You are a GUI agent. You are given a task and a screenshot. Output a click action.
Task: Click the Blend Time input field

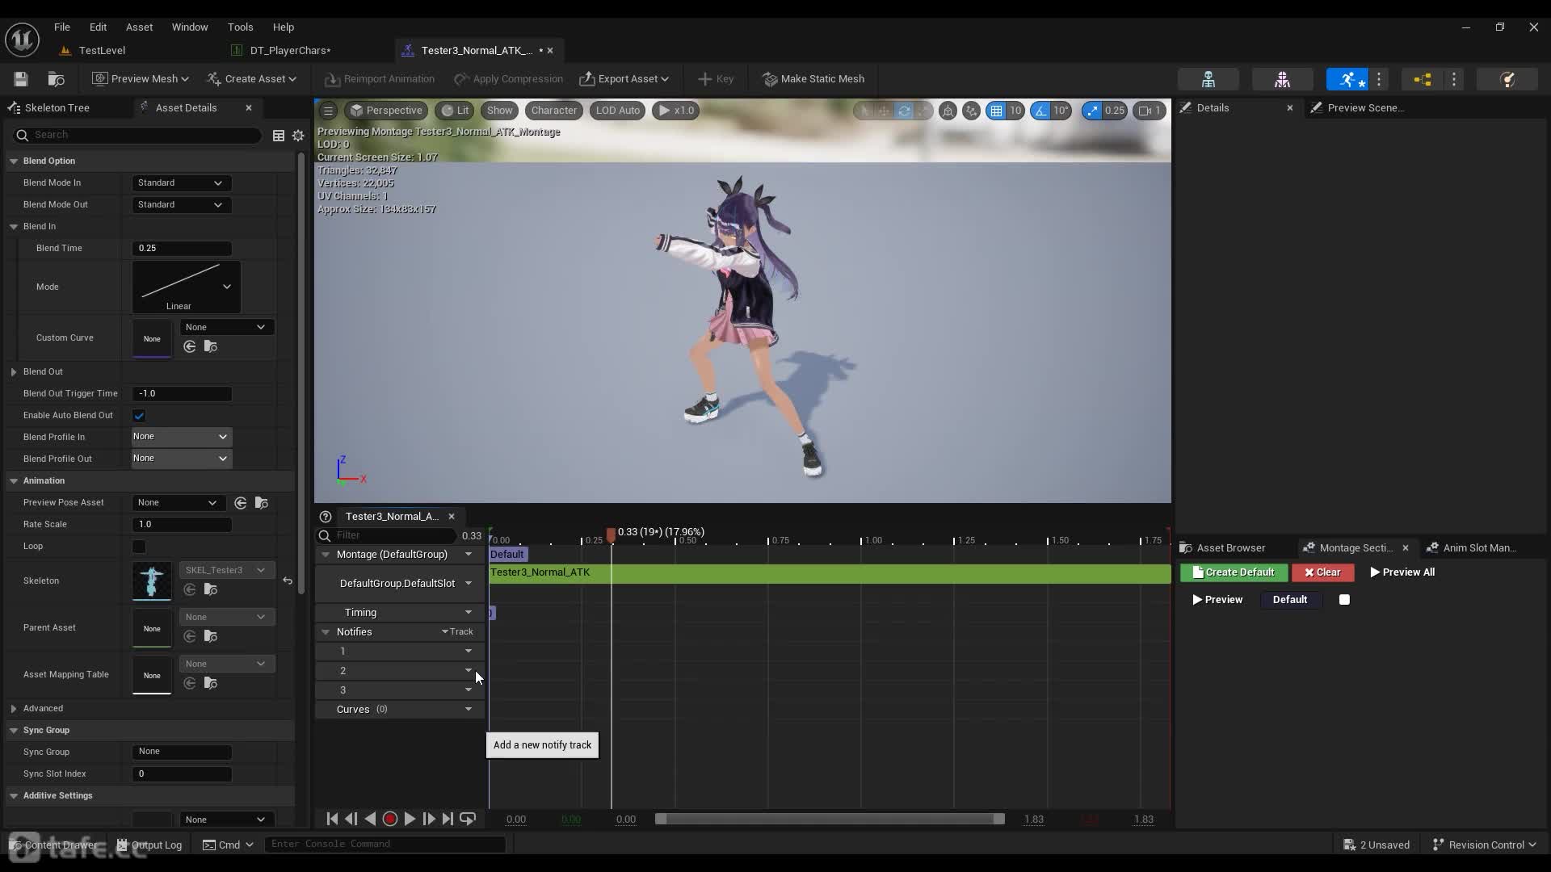pyautogui.click(x=182, y=249)
